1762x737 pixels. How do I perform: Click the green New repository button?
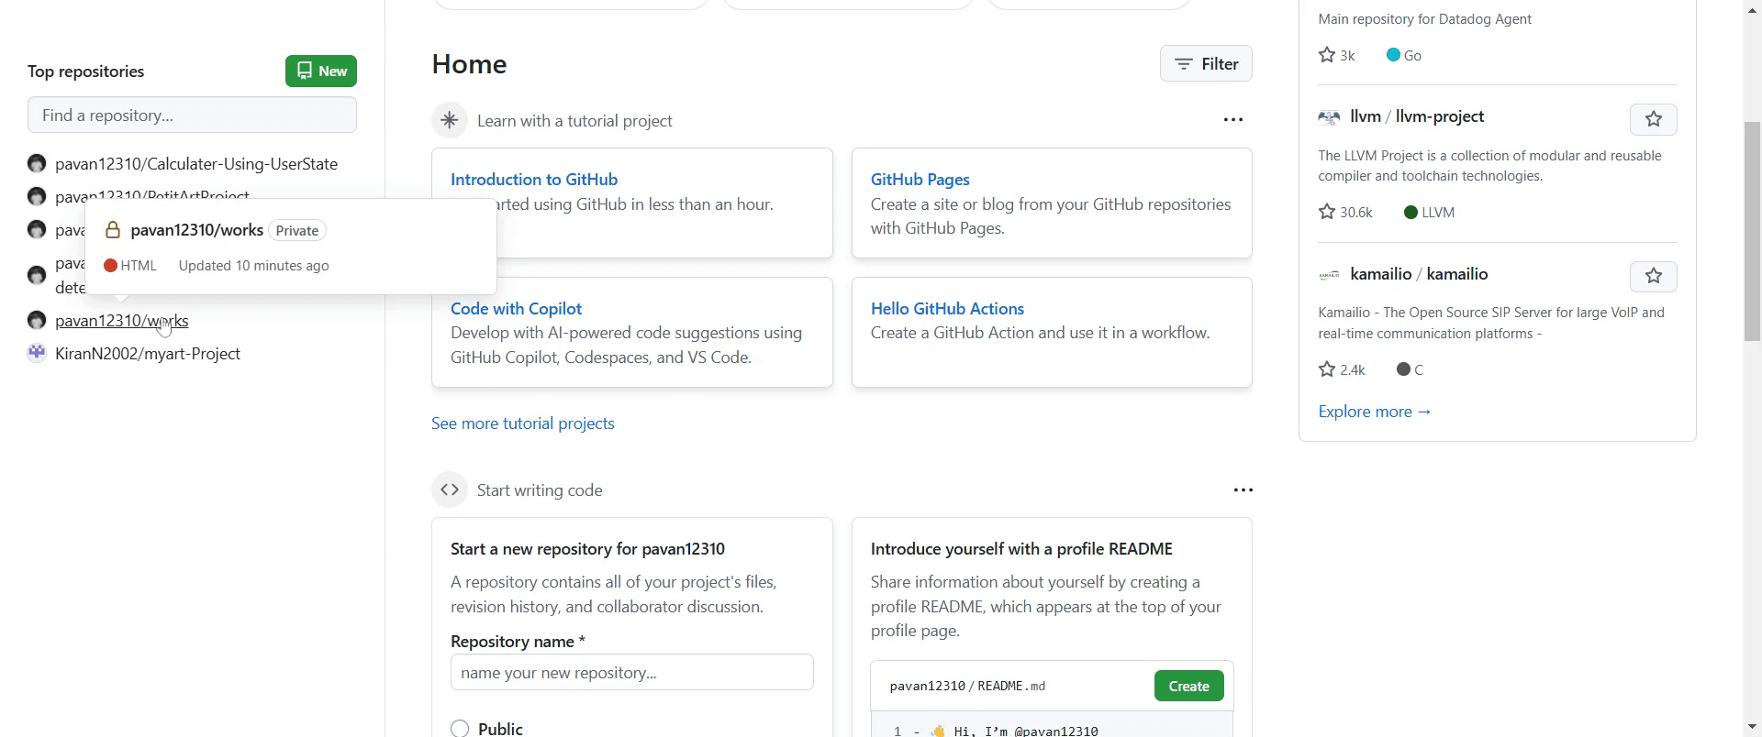coord(321,71)
